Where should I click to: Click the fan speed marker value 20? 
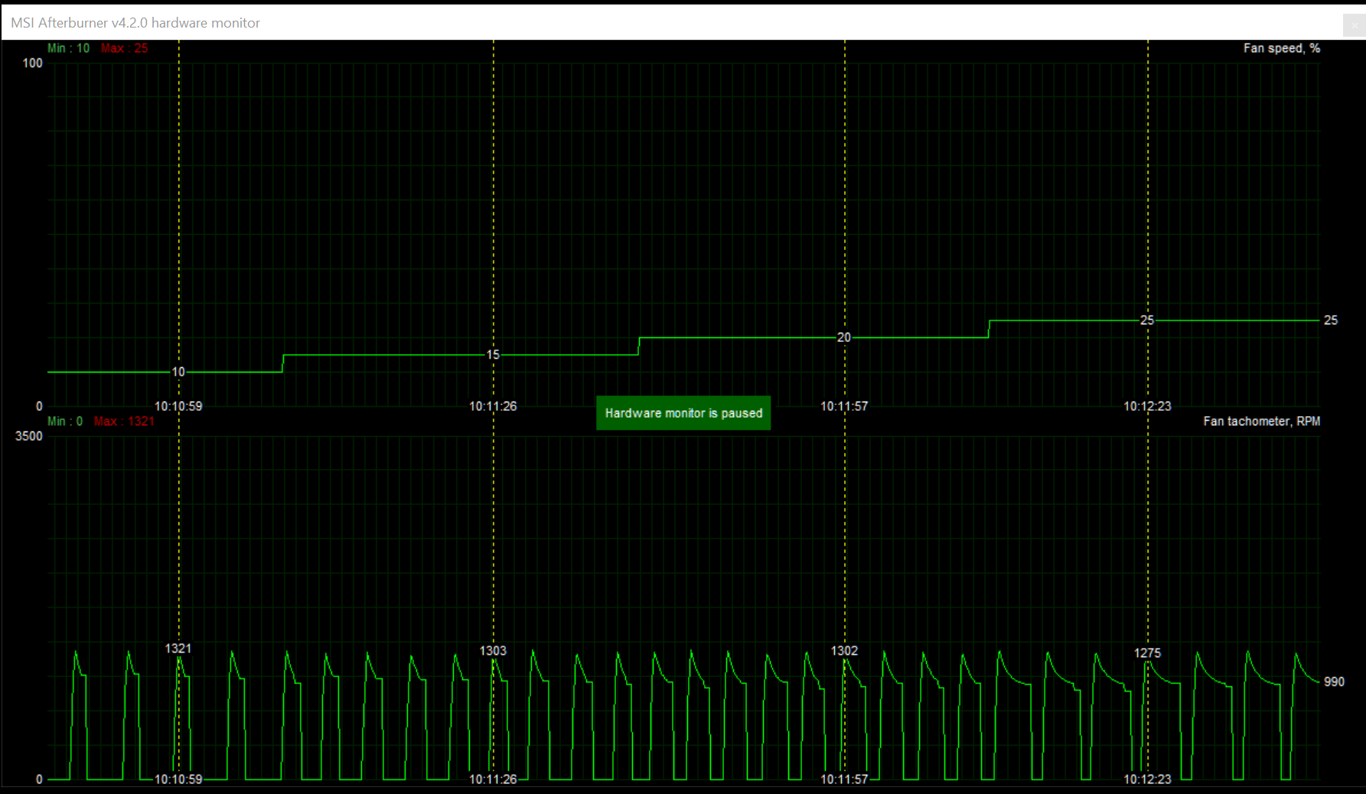point(843,337)
